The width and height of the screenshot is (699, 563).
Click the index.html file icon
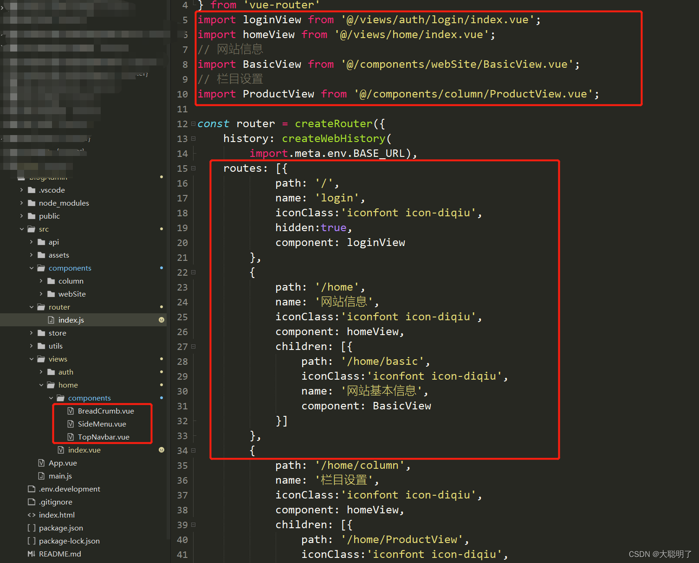point(32,515)
